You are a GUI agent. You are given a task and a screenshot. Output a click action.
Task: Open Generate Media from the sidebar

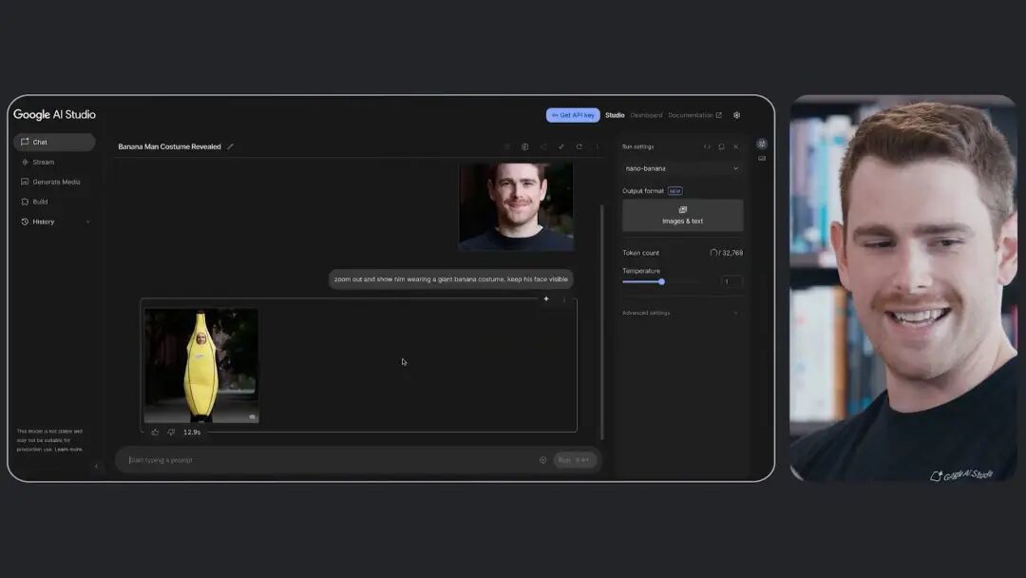pyautogui.click(x=55, y=182)
